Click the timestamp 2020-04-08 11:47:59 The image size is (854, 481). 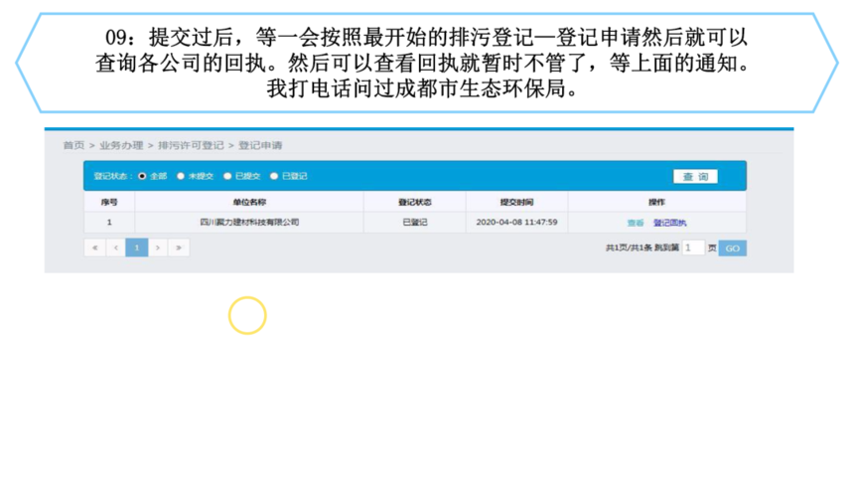516,222
